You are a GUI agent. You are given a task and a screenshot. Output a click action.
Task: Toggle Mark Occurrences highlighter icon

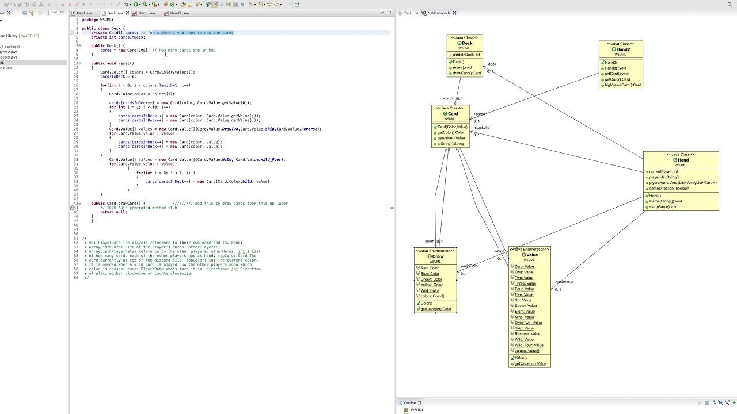215,4
